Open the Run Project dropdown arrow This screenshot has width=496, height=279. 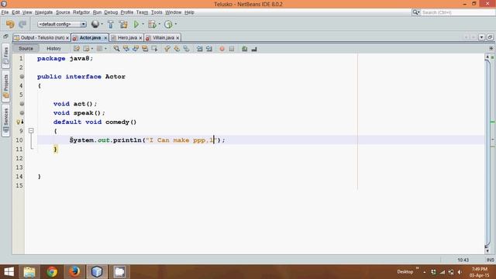click(143, 24)
